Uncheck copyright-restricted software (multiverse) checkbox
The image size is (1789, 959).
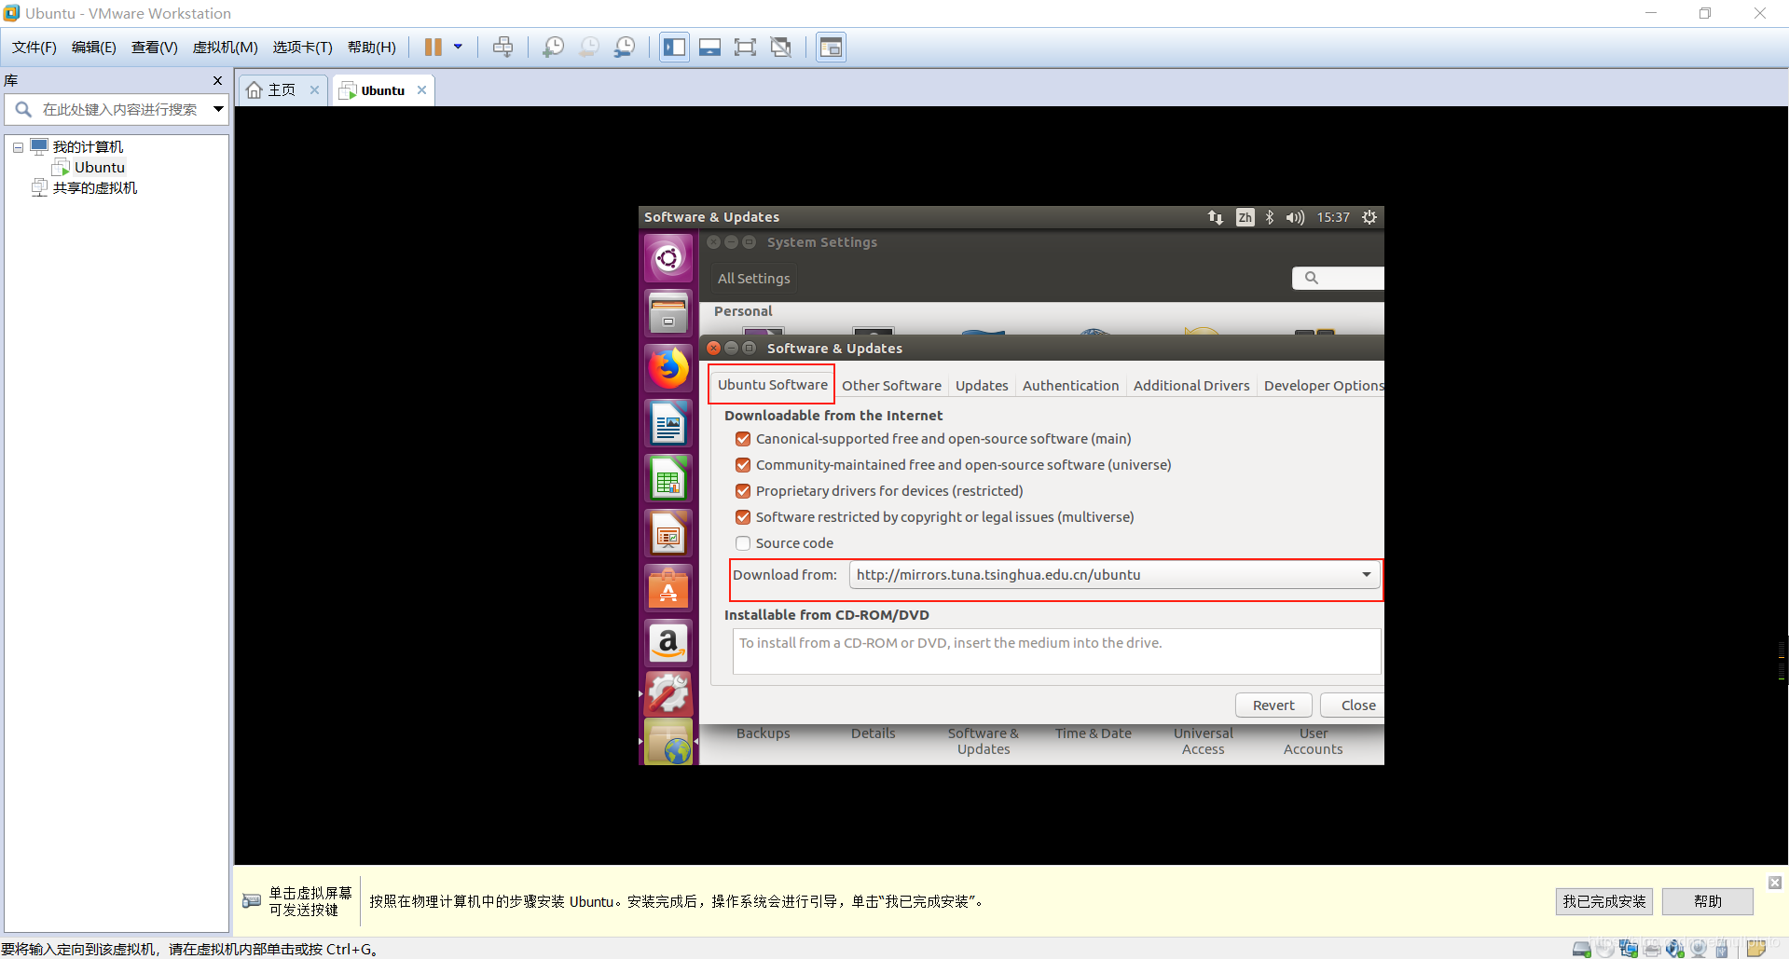(x=743, y=517)
